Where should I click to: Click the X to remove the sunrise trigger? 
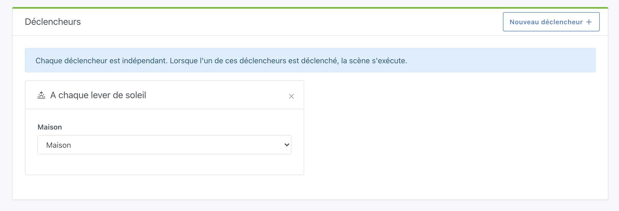[292, 96]
